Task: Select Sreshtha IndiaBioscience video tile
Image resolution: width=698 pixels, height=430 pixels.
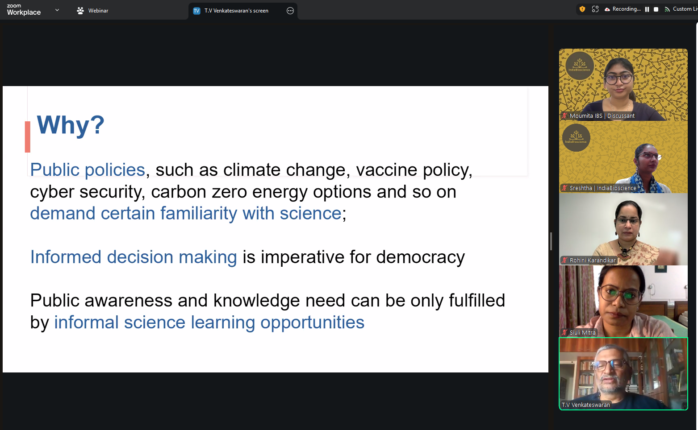Action: click(623, 157)
